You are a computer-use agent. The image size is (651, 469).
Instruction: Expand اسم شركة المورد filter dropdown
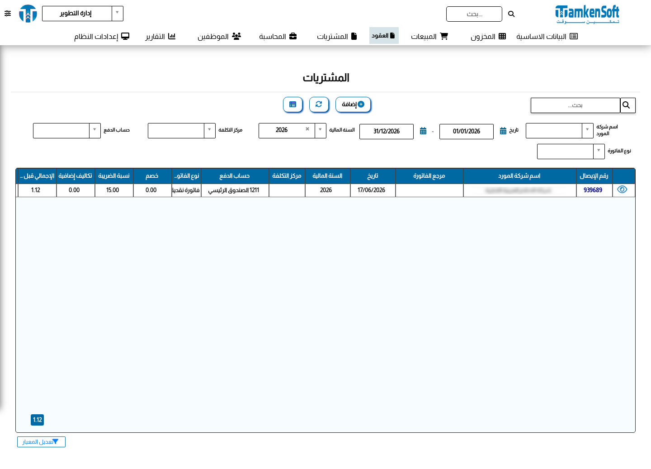587,131
